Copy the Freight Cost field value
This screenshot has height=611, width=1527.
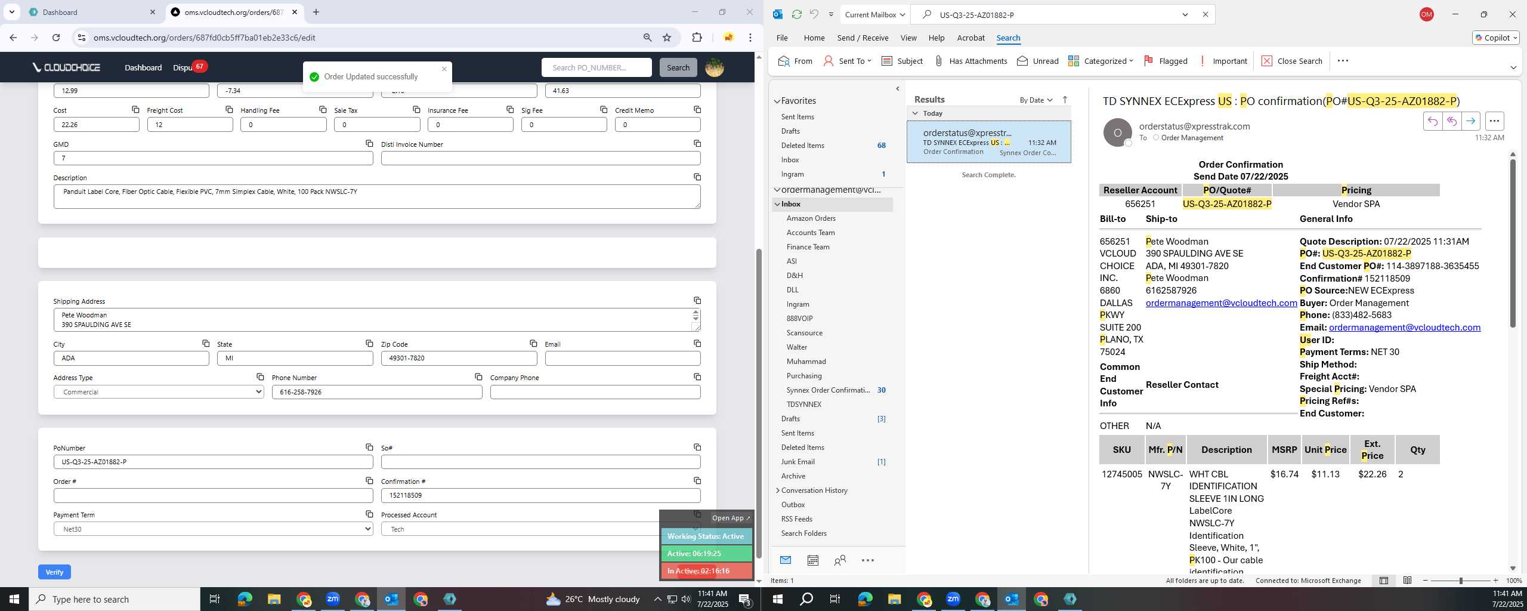tap(229, 109)
